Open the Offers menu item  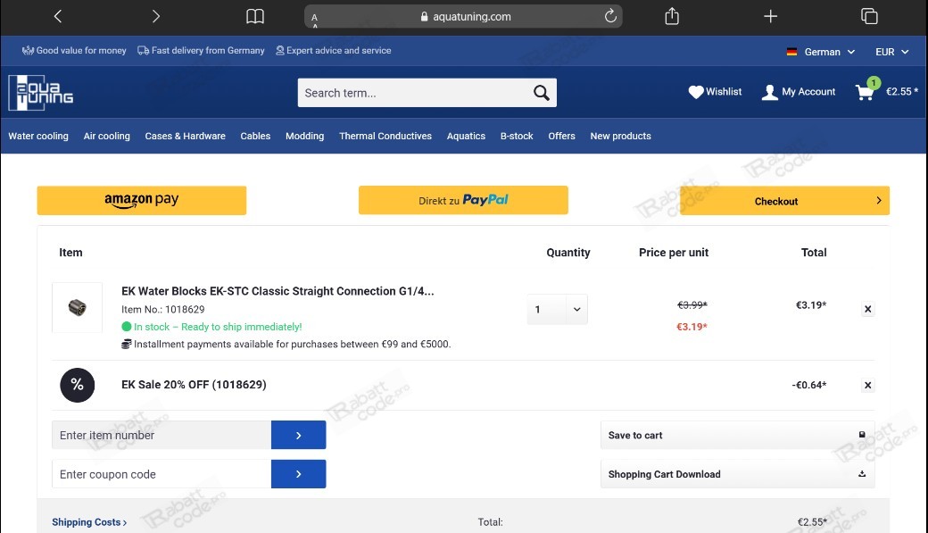(x=561, y=136)
